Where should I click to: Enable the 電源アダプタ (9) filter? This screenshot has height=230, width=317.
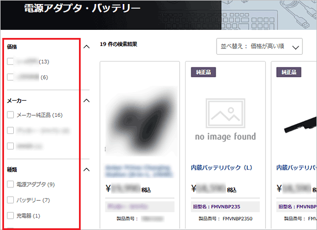(10, 184)
